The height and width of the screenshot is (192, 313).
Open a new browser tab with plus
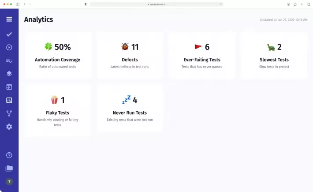click(x=301, y=4)
